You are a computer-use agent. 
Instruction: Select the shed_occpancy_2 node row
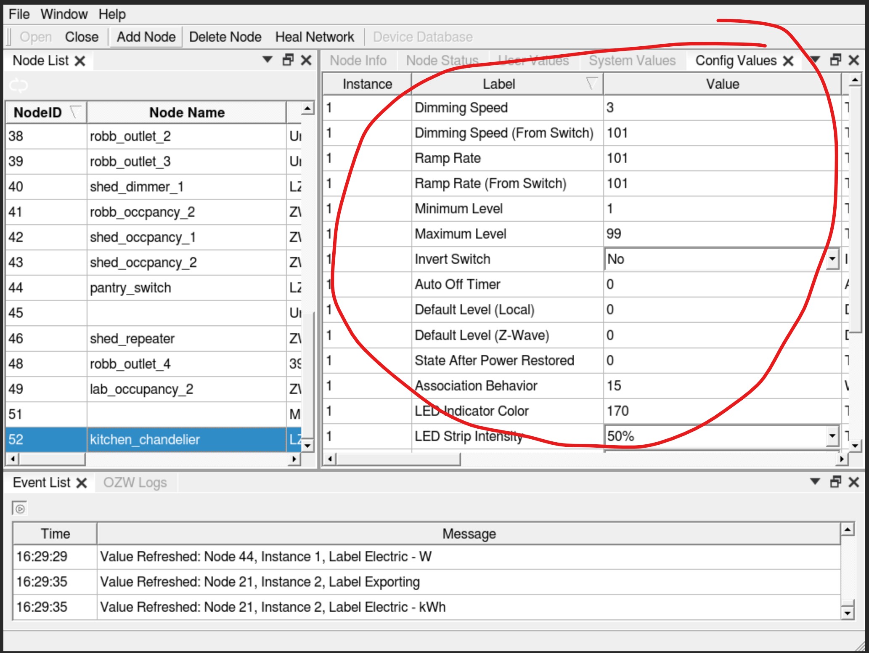(154, 263)
